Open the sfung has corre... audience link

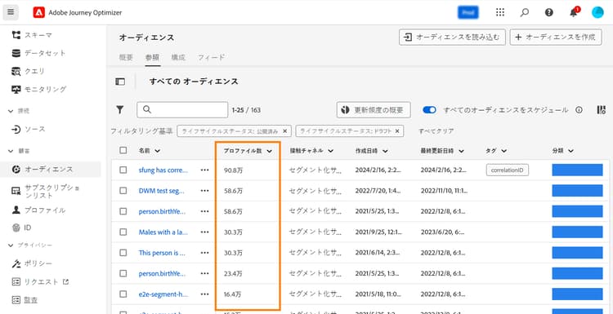point(163,170)
